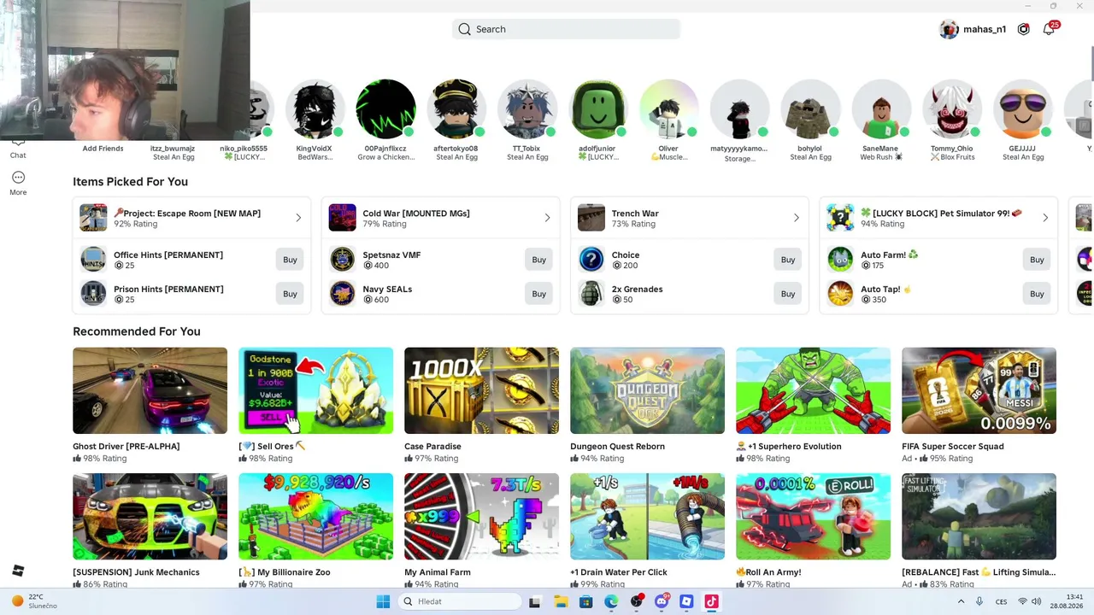1094x615 pixels.
Task: Show hidden system tray icons
Action: click(x=961, y=601)
